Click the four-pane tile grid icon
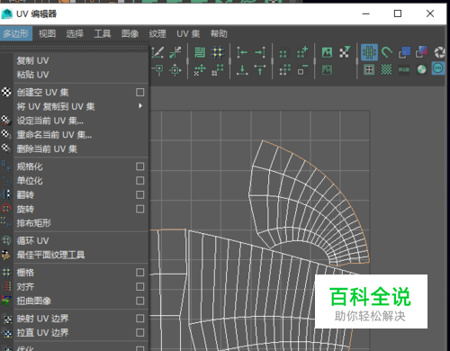This screenshot has width=450, height=351. [x=369, y=70]
